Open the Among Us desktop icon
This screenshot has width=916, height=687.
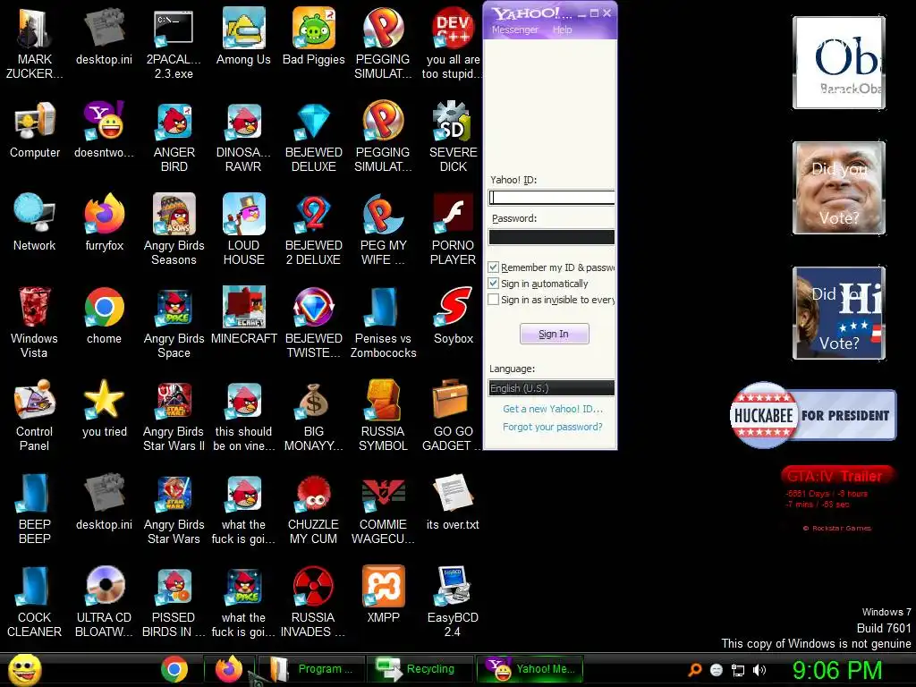point(243,36)
